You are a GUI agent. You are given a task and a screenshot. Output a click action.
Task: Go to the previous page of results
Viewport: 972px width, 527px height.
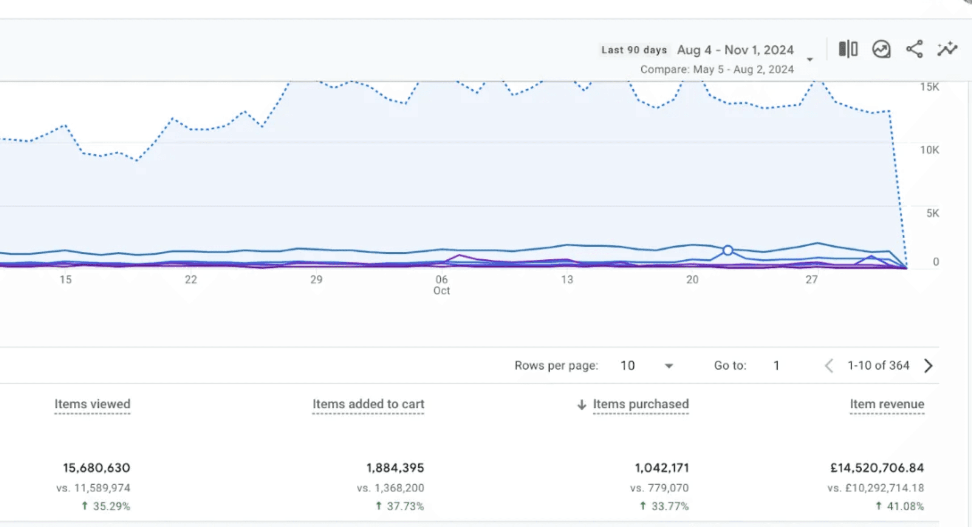tap(829, 365)
